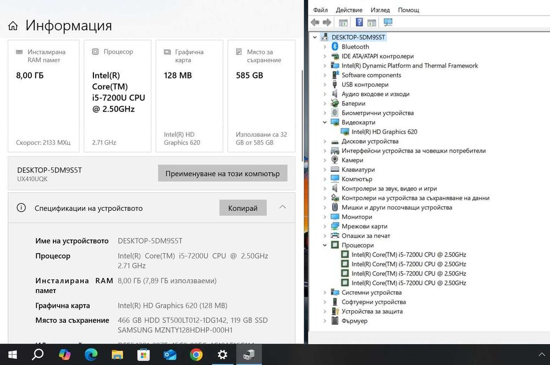Viewport: 550px width, 365px height.
Task: Open the home icon beside Информация
Action: tap(13, 26)
